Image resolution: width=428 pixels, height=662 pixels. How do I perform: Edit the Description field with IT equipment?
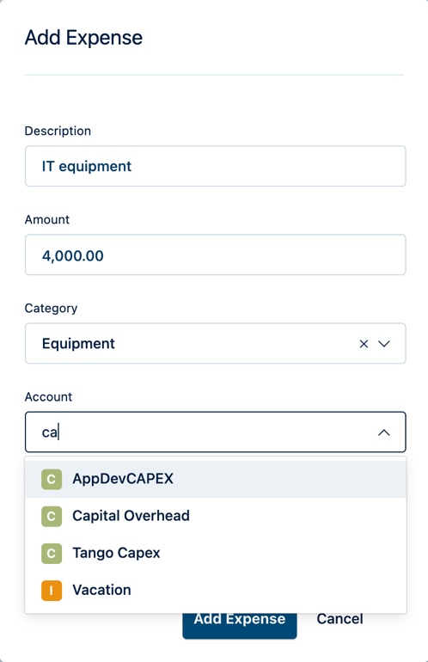[215, 166]
